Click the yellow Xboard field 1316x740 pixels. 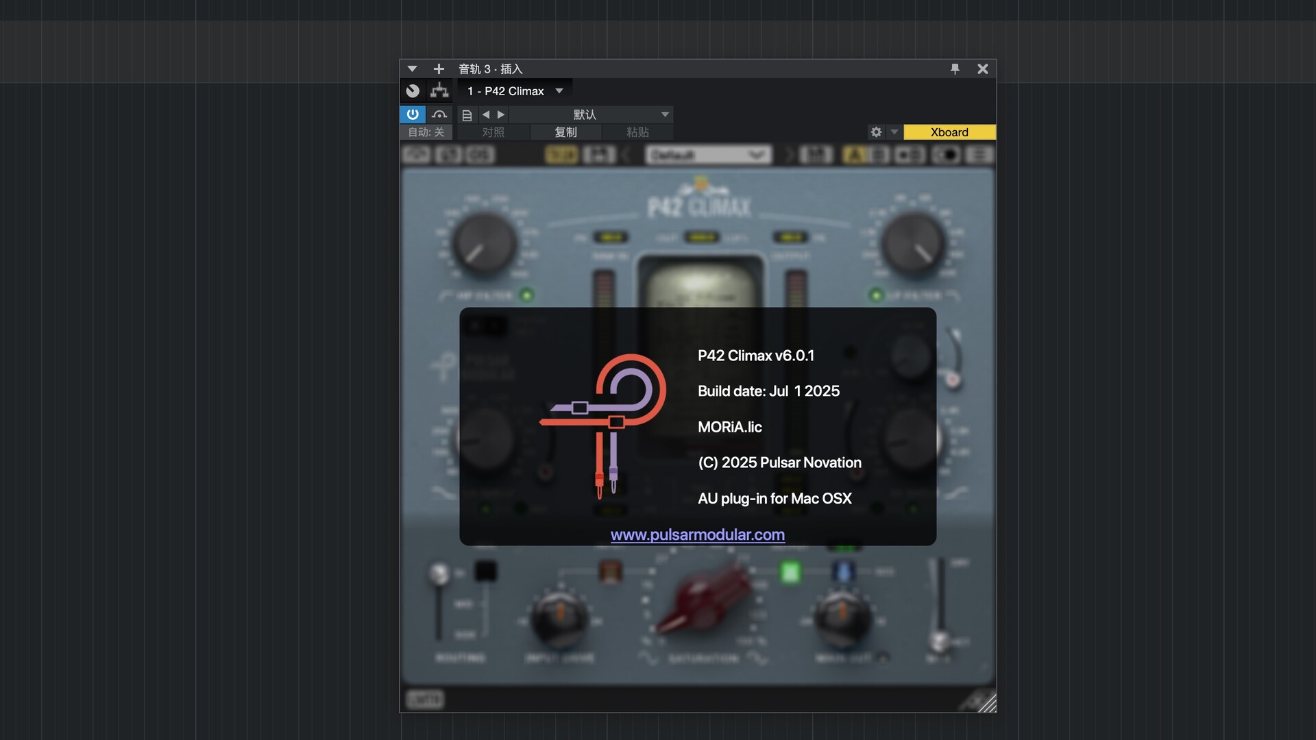(949, 132)
